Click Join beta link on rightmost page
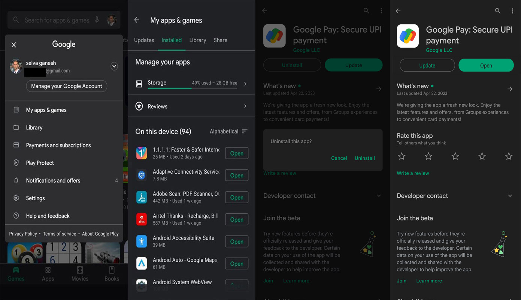The height and width of the screenshot is (300, 521). (402, 280)
